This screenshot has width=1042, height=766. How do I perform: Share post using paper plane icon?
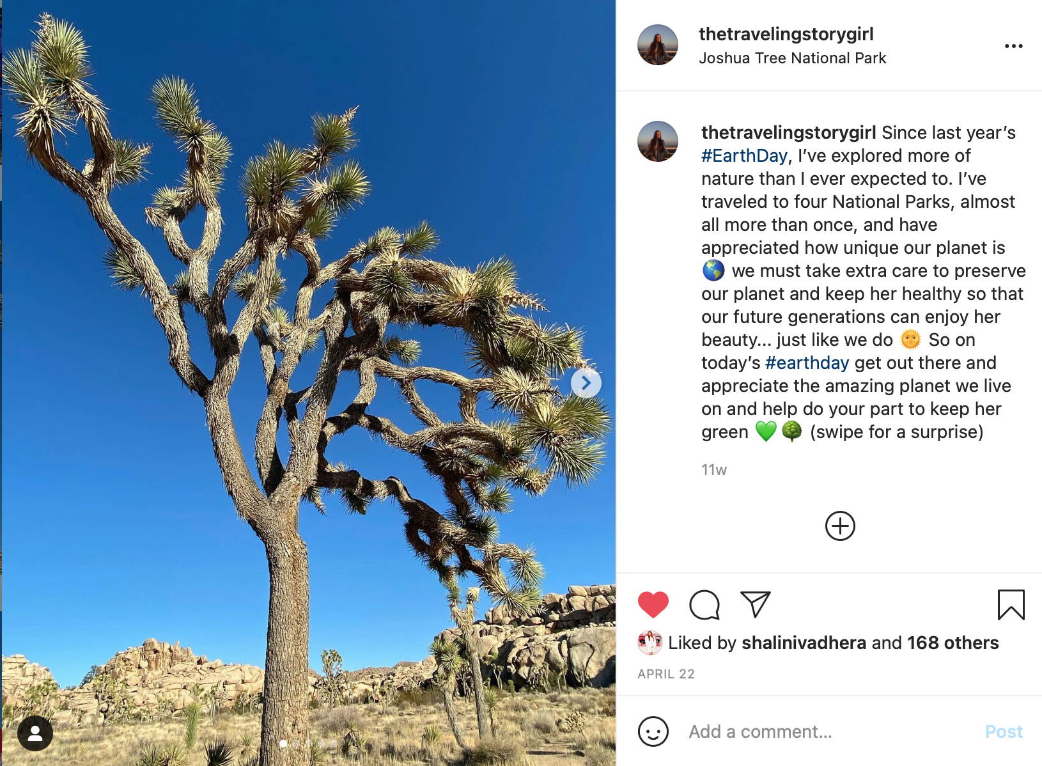(755, 604)
